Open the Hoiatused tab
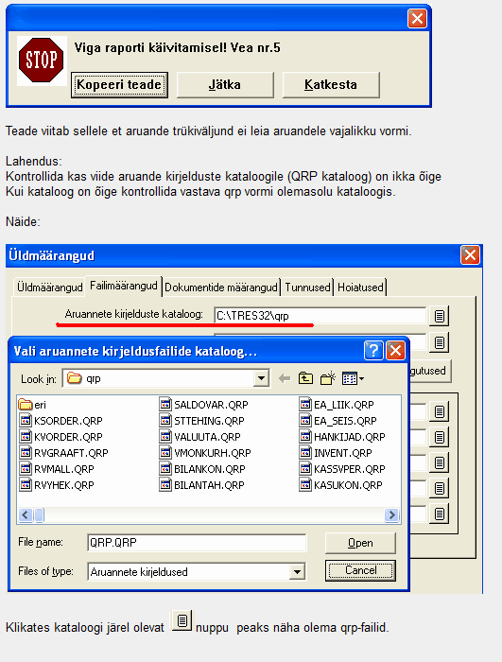Viewport: 502px width, 662px height. point(360,287)
